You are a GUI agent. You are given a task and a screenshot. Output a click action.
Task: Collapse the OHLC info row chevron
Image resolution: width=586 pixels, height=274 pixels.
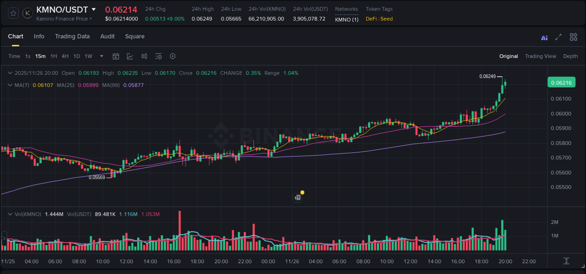click(10, 73)
